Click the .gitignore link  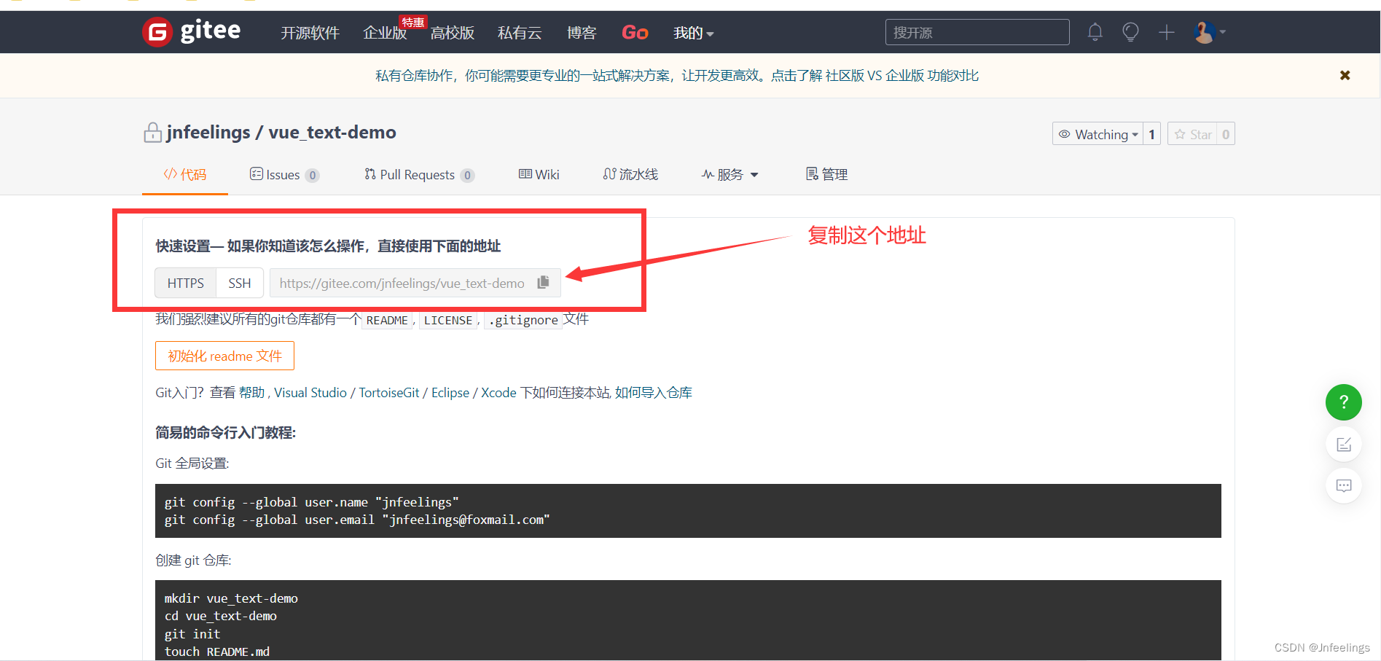tap(523, 320)
